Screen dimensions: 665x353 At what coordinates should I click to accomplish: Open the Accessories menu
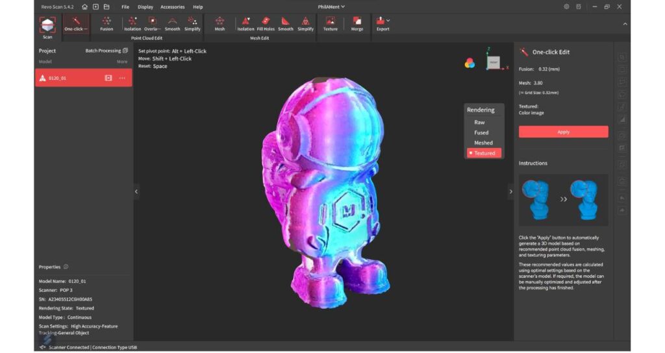point(172,6)
